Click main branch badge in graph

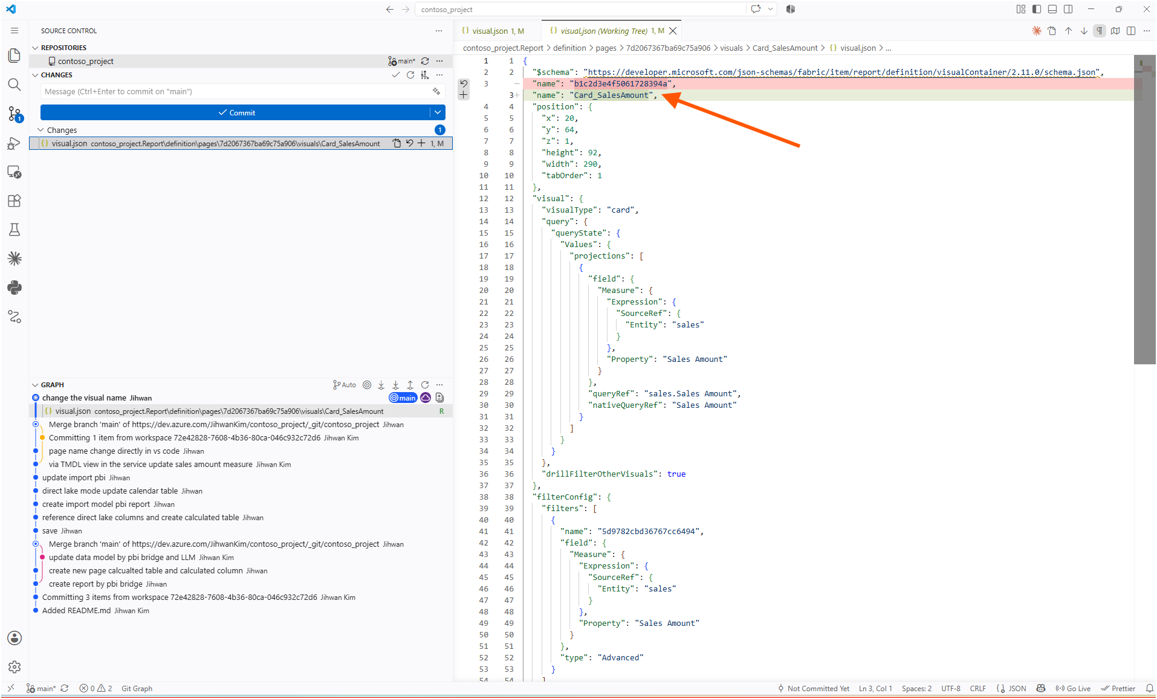click(x=403, y=398)
